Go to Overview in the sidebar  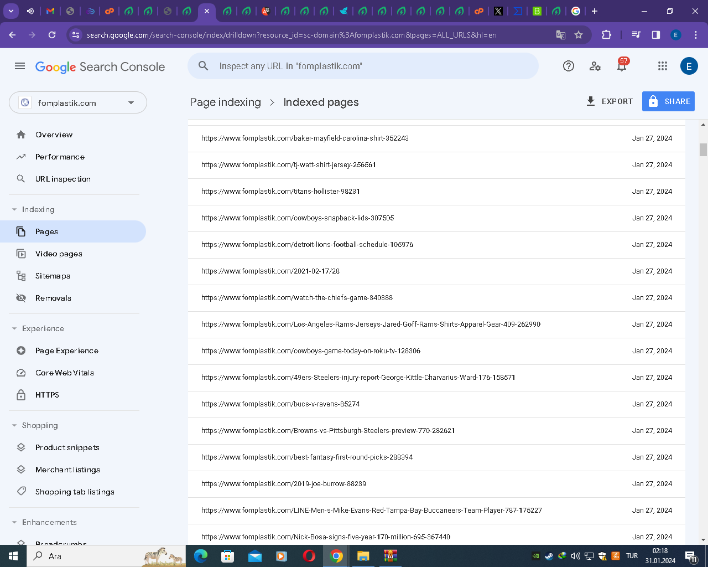pos(73,135)
